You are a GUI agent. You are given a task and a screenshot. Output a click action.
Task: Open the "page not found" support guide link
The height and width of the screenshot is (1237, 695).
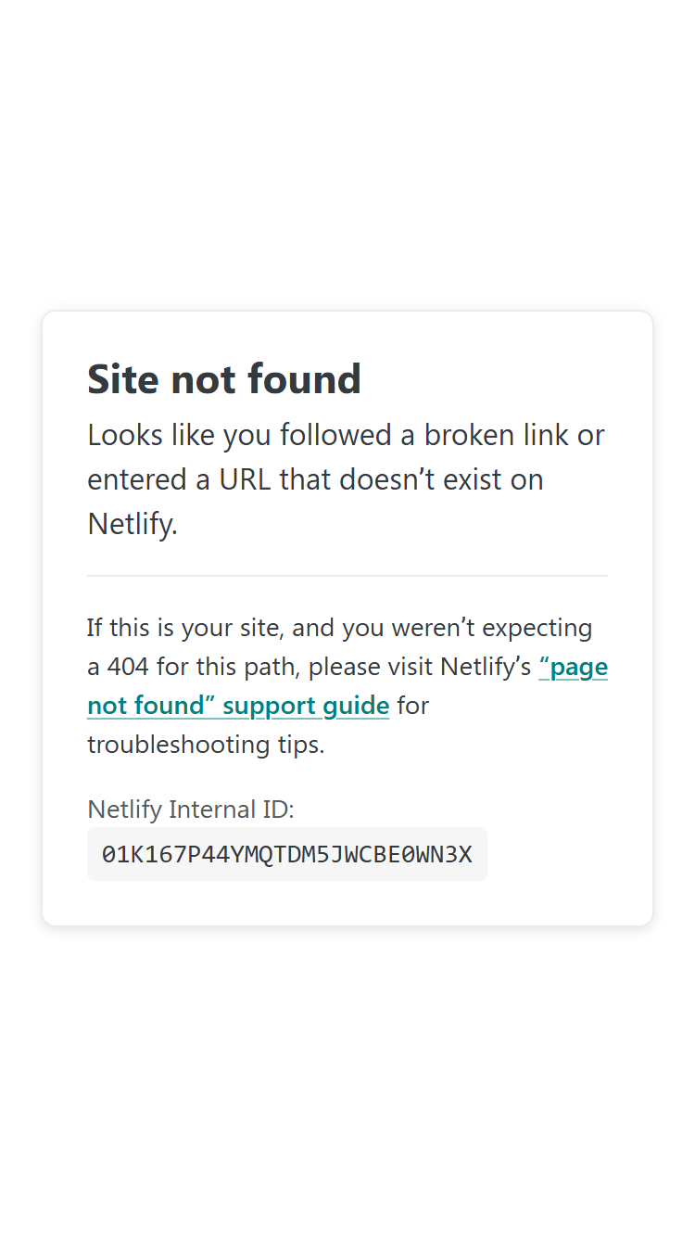coord(238,706)
